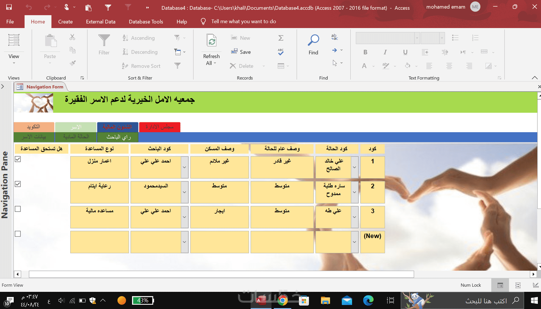Screen dimensions: 541x309
Task: Click Remove Sort
Action: 141,66
